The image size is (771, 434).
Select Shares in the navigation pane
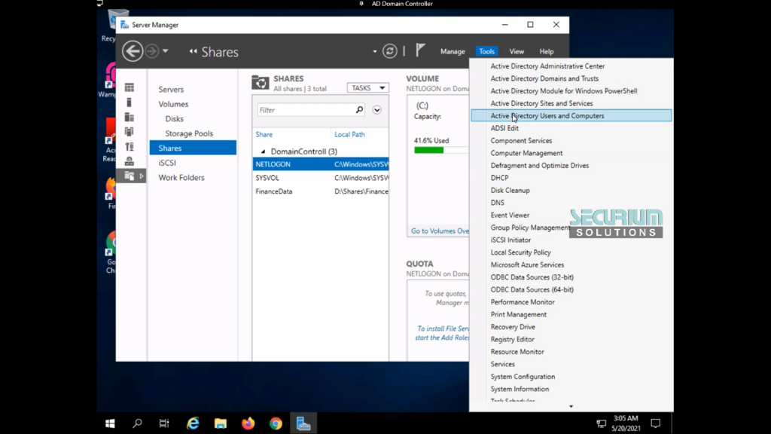193,148
